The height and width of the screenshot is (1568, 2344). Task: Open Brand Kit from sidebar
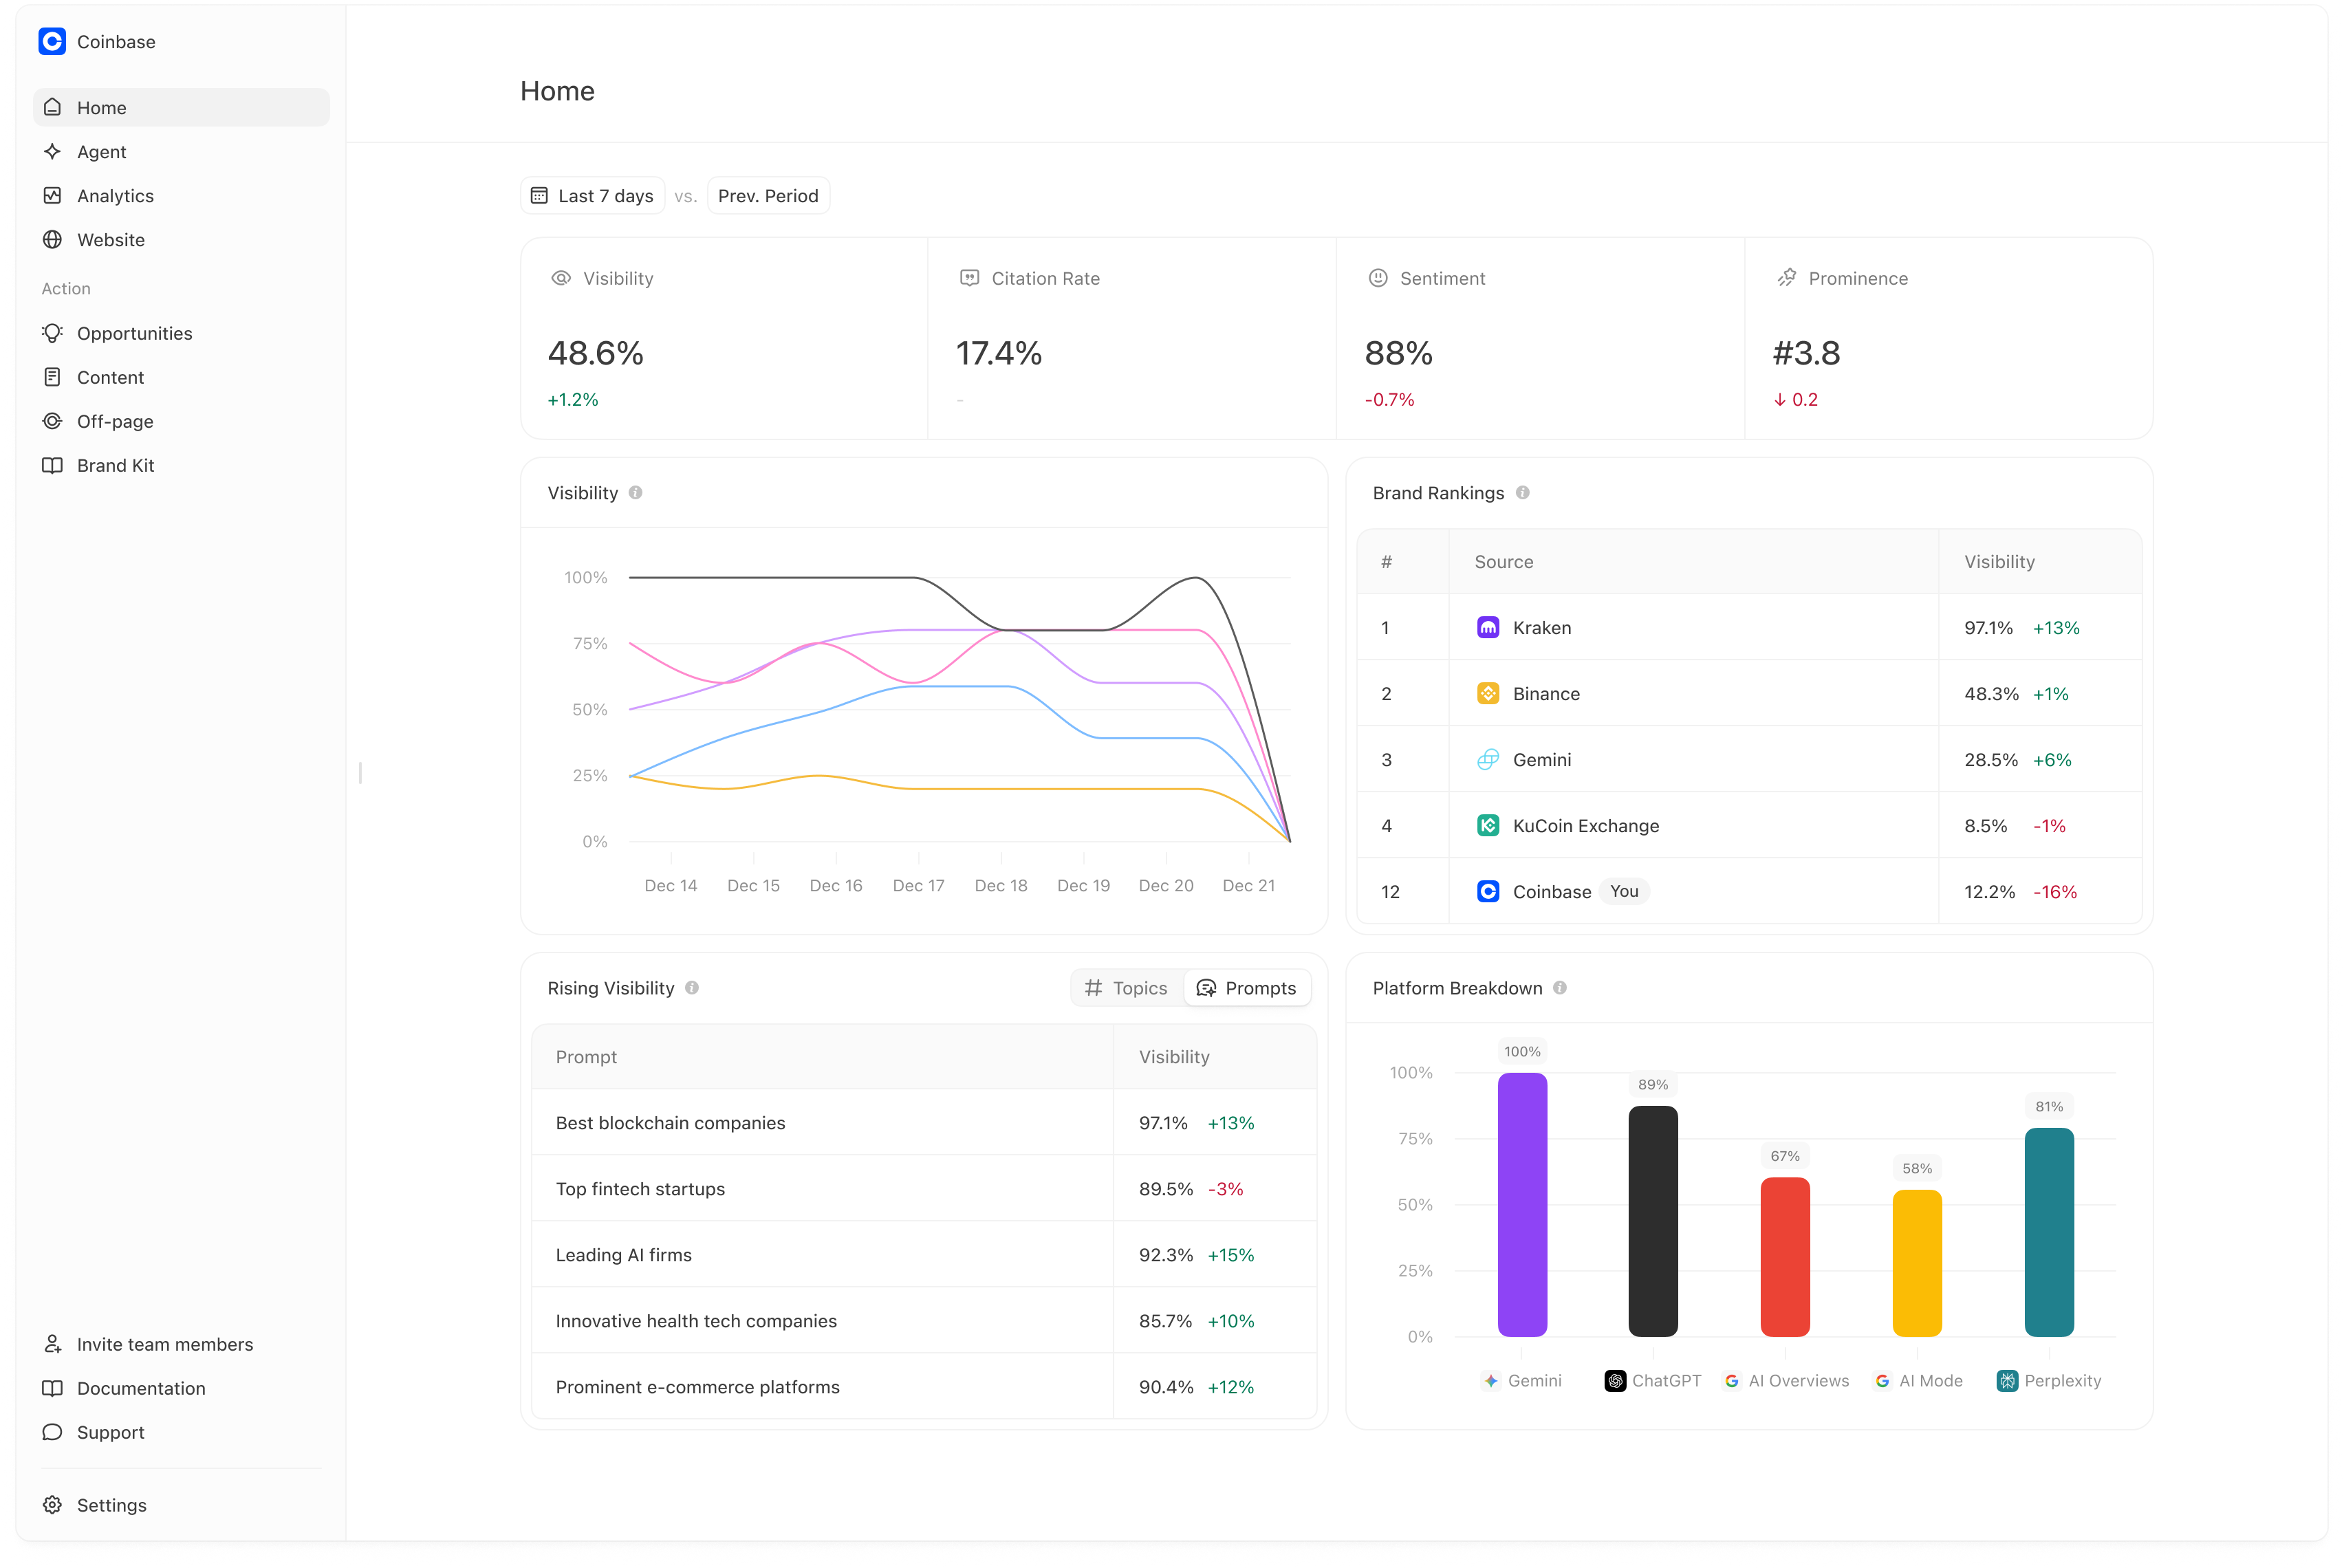115,465
